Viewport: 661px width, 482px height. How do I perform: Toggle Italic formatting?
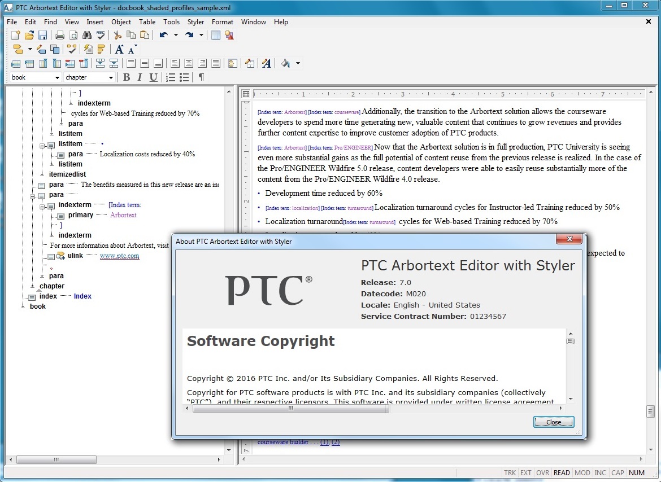(x=140, y=77)
